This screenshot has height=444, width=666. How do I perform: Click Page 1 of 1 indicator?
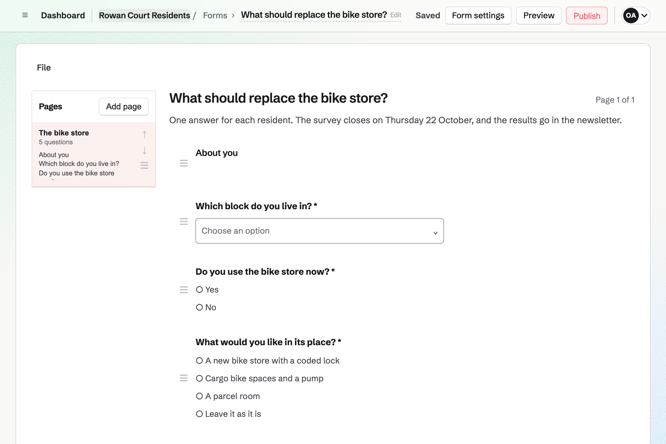tap(615, 100)
